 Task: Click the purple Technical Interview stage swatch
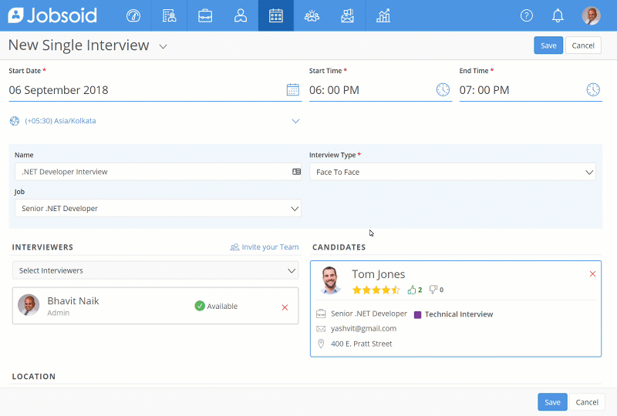point(417,314)
